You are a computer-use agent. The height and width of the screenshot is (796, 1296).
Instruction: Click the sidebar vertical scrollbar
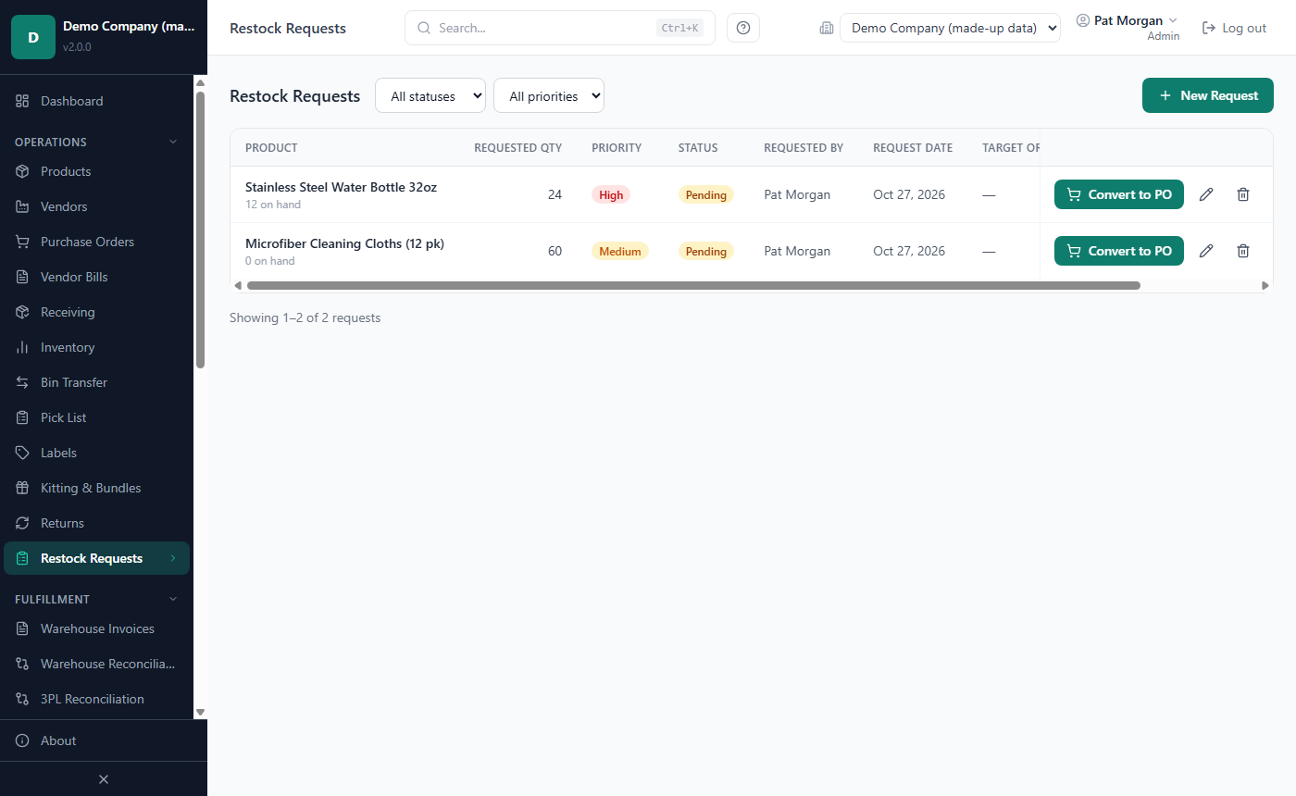click(x=200, y=230)
